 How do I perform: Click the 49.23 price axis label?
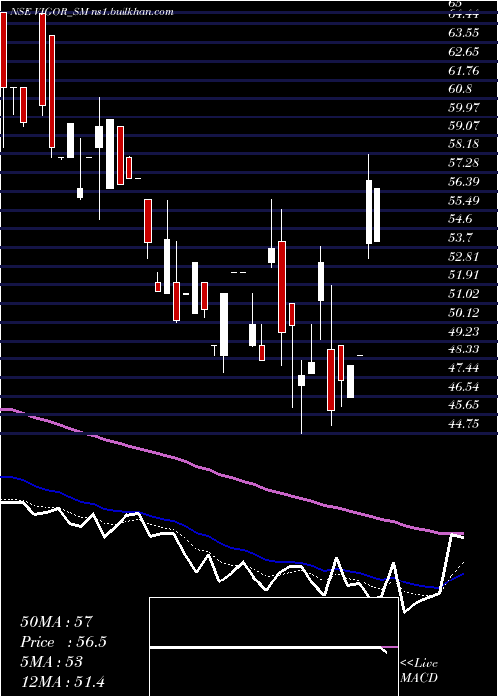coord(464,331)
